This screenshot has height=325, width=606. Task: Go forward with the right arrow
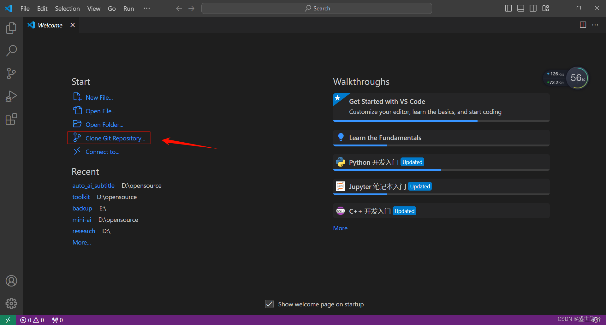point(192,9)
